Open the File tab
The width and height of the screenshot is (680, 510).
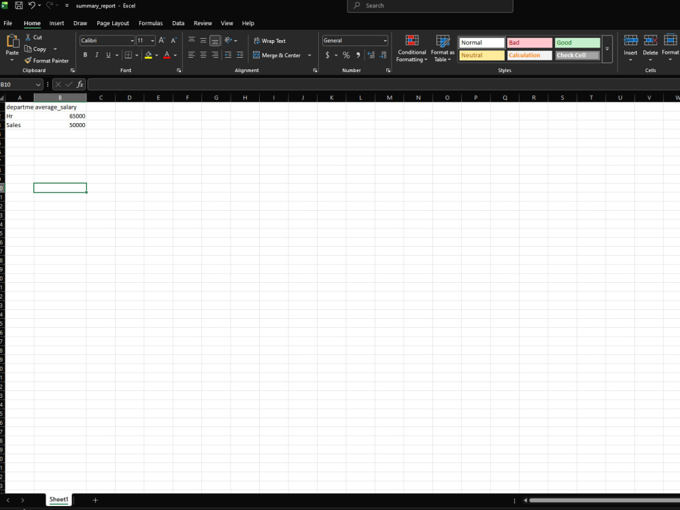coord(7,23)
